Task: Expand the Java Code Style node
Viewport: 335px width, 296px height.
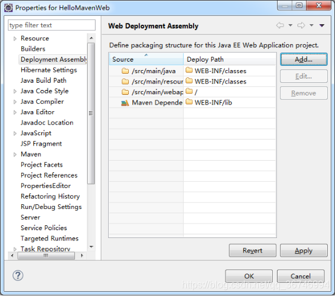Action: tap(15, 91)
